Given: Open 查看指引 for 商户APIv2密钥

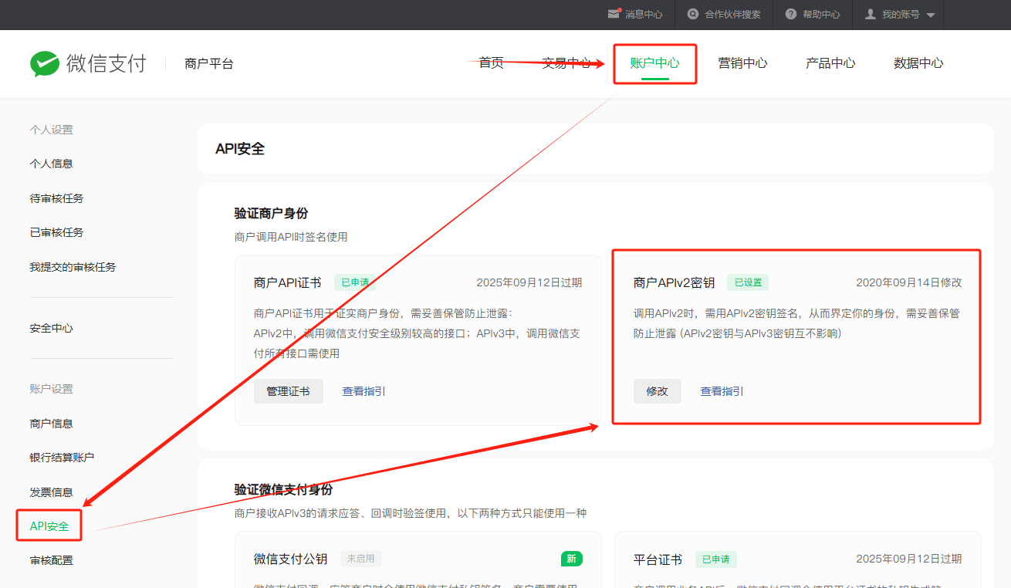Looking at the screenshot, I should point(722,391).
